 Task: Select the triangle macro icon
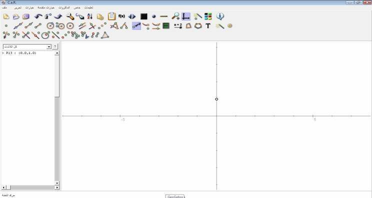[x=105, y=35]
